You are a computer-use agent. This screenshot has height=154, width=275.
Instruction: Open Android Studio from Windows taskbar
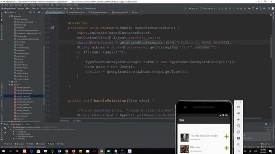(101, 151)
